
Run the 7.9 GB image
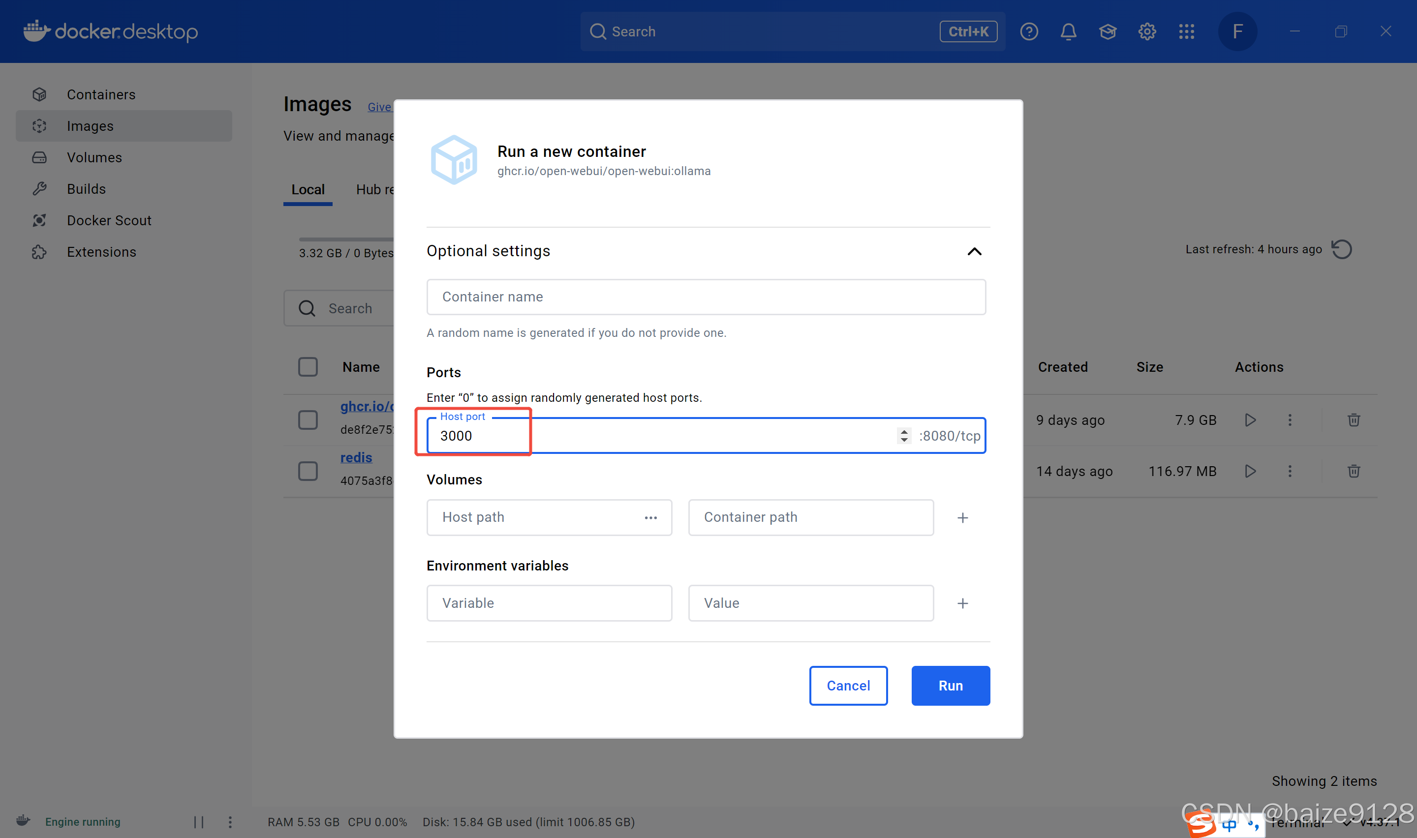pyautogui.click(x=1250, y=420)
